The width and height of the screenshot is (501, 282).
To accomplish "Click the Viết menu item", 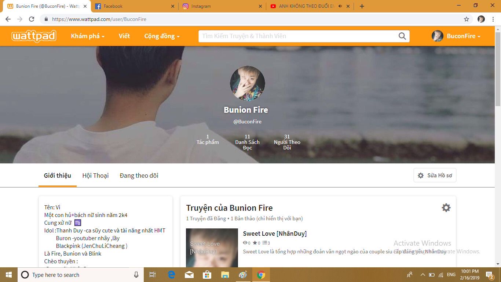I will (x=124, y=36).
